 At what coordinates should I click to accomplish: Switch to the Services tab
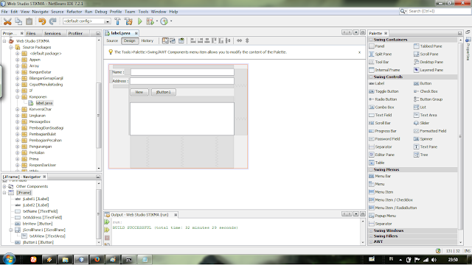click(x=52, y=33)
